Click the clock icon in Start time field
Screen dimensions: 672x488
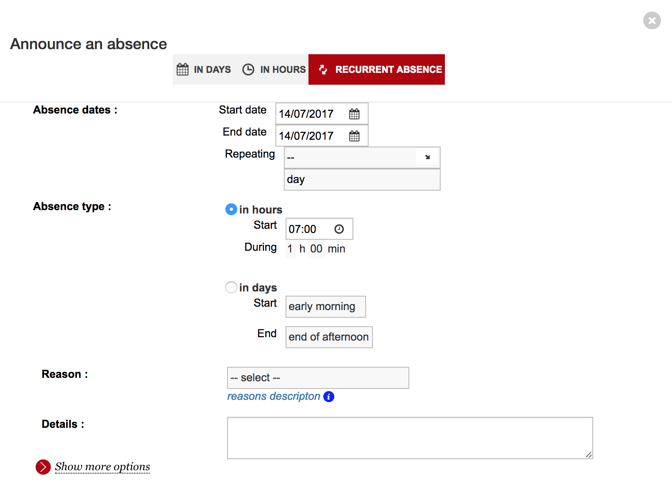click(x=339, y=229)
